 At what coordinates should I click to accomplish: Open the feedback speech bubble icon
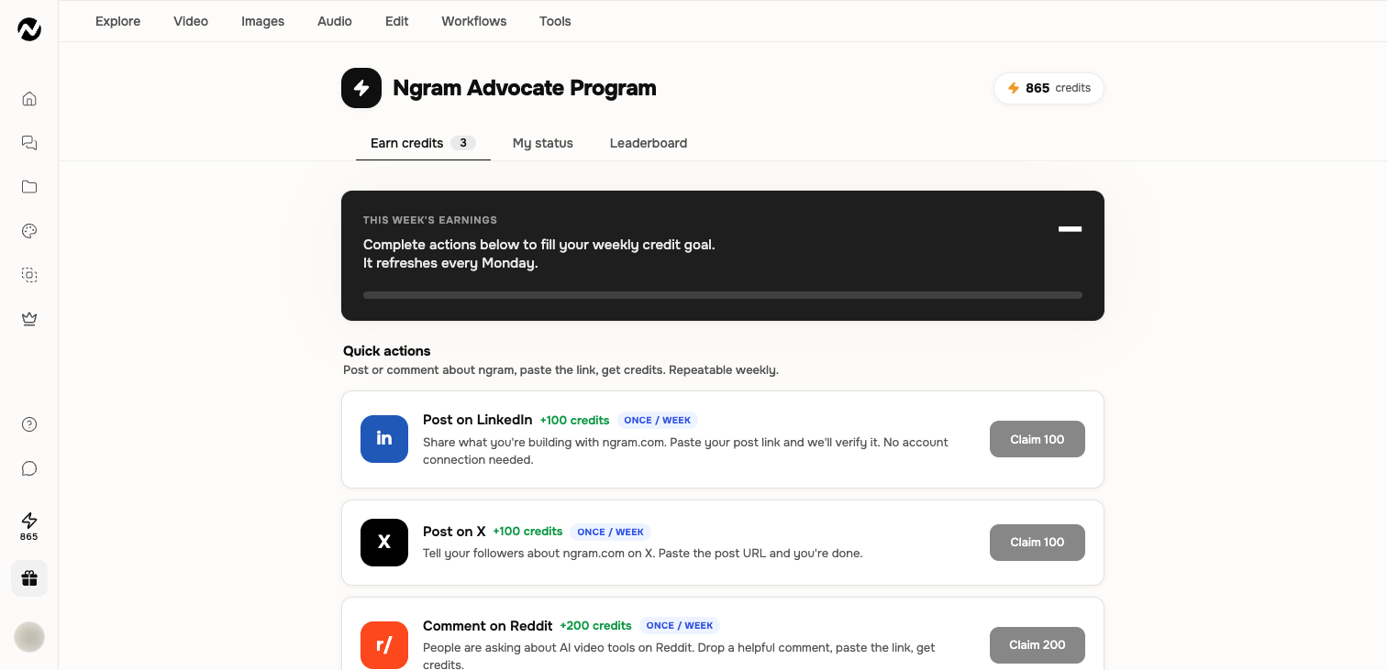pos(29,468)
